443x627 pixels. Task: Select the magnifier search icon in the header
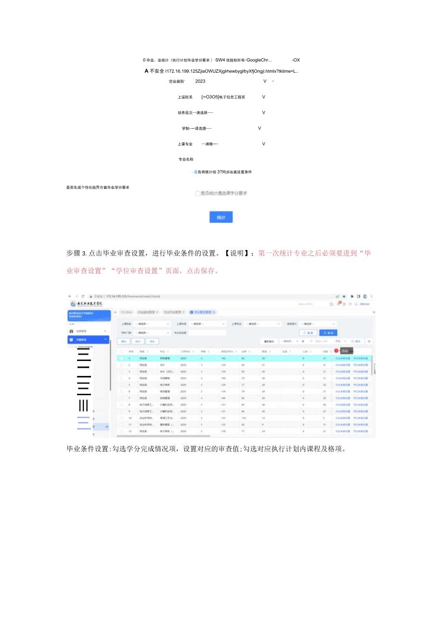332,304
